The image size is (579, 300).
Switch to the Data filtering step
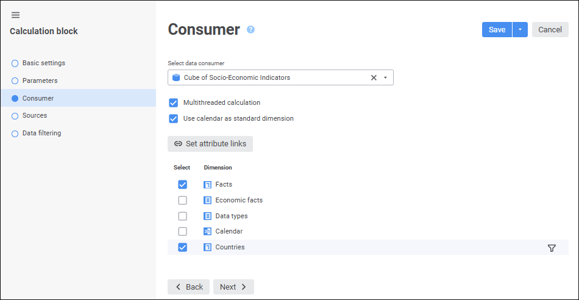click(41, 133)
